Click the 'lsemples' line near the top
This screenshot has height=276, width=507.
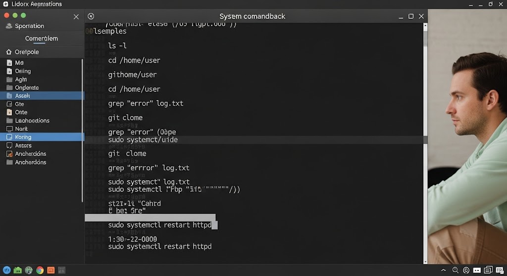(110, 31)
